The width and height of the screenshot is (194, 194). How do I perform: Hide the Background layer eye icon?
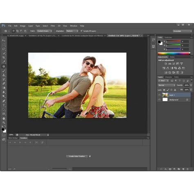click(159, 100)
